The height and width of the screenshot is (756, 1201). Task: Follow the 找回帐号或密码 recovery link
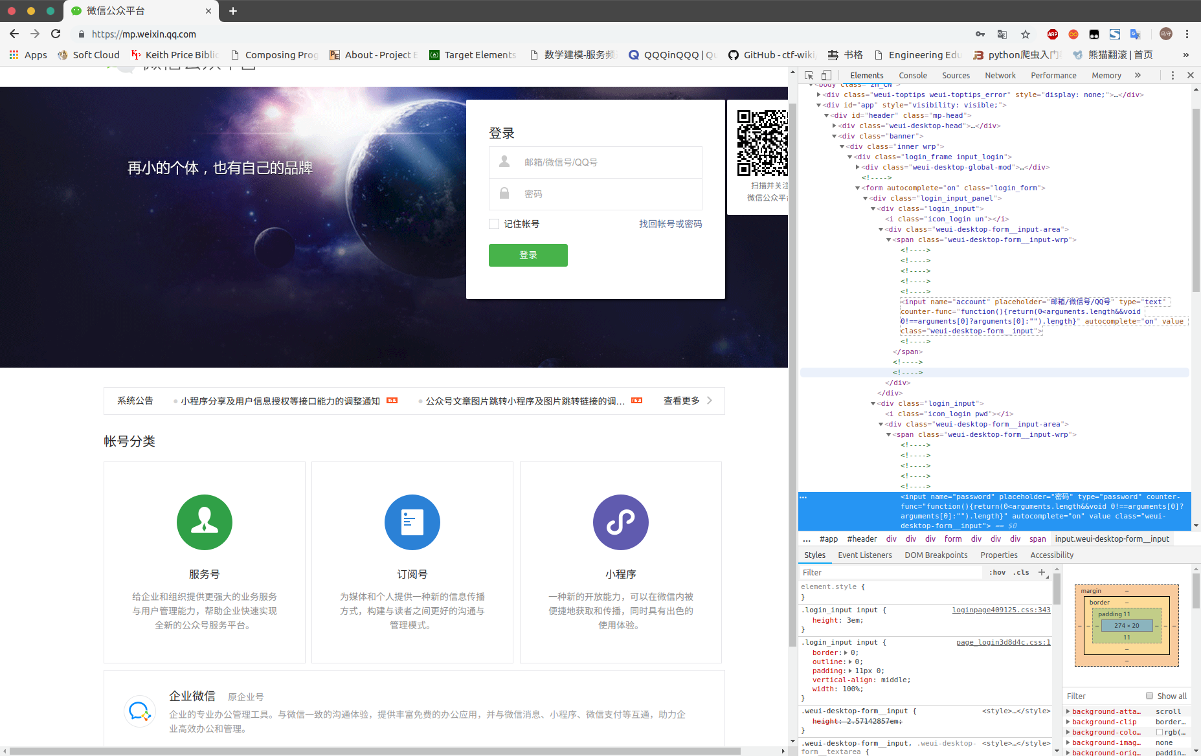(670, 224)
